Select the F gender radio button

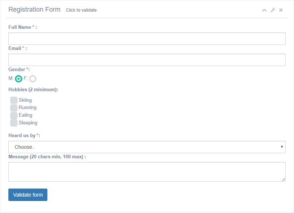tap(33, 79)
